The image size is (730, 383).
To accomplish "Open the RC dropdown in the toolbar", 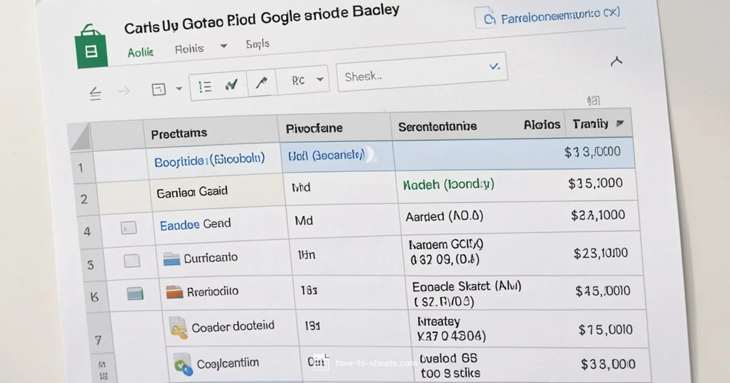I will (307, 80).
